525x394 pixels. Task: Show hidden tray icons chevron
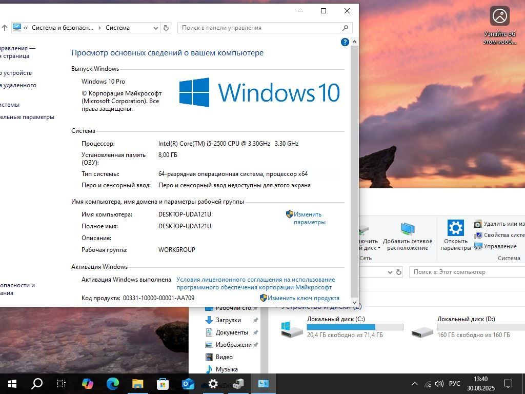(414, 384)
